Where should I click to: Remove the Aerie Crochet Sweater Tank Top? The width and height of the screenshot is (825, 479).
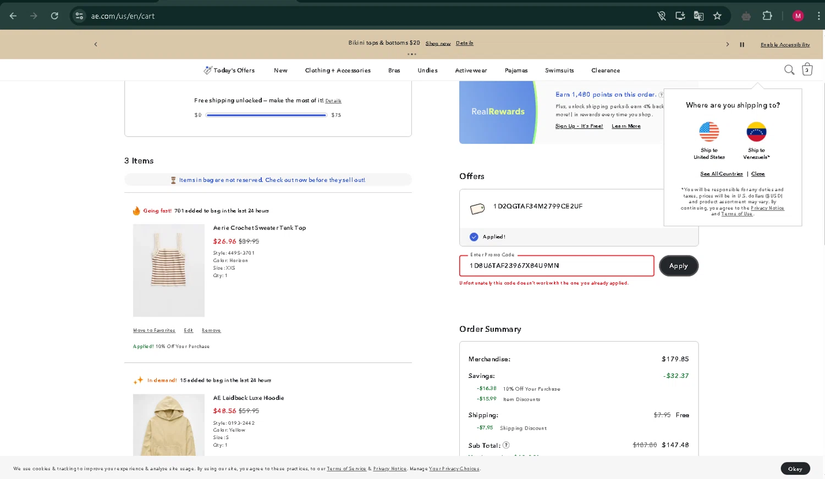point(211,330)
